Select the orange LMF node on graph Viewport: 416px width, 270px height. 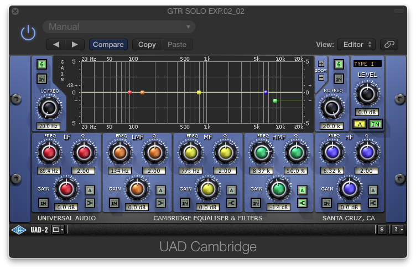[x=143, y=92]
